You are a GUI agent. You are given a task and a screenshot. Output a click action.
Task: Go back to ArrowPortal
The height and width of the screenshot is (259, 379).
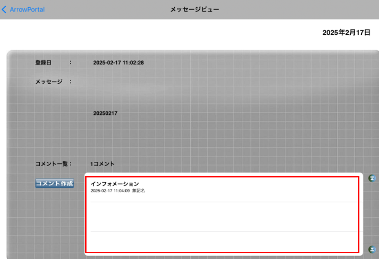click(x=27, y=10)
